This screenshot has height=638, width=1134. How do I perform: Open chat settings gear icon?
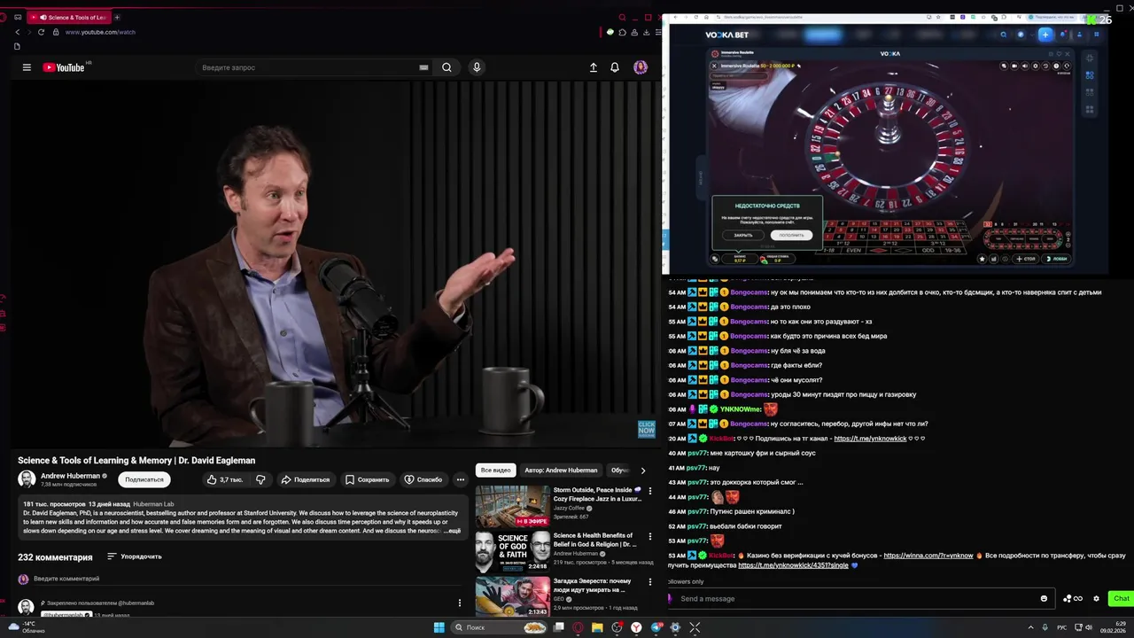point(1096,598)
